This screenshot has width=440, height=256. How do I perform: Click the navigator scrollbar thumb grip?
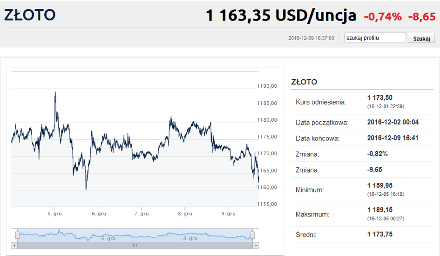[x=135, y=245]
